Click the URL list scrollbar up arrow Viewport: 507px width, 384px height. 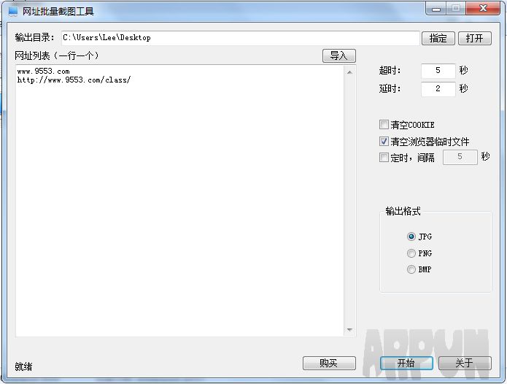(349, 72)
